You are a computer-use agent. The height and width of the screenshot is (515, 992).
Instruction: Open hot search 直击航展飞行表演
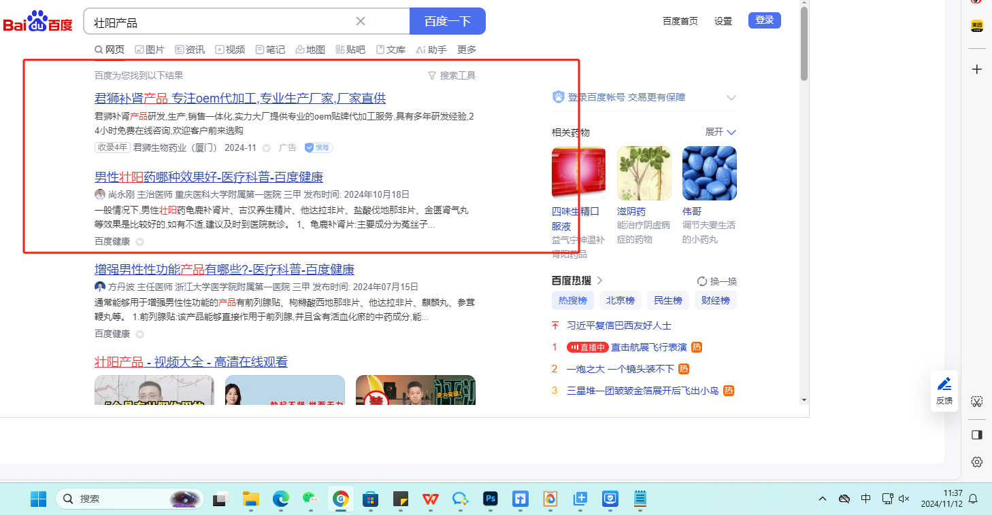tap(649, 347)
